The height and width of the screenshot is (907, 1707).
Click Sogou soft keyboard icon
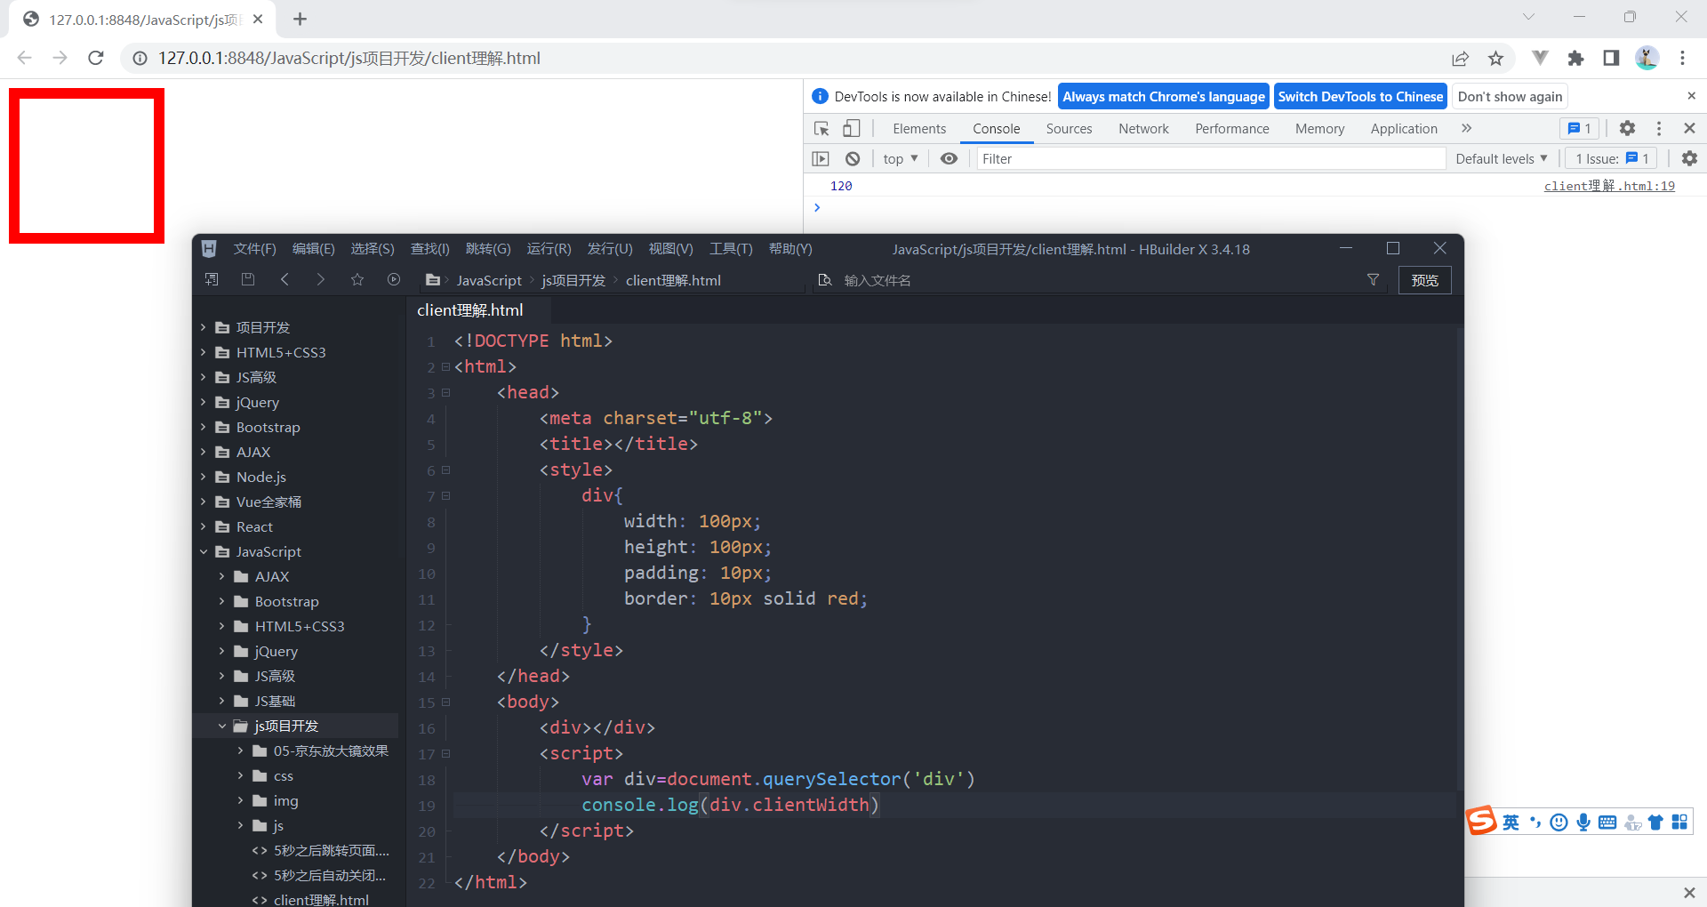pos(1607,822)
